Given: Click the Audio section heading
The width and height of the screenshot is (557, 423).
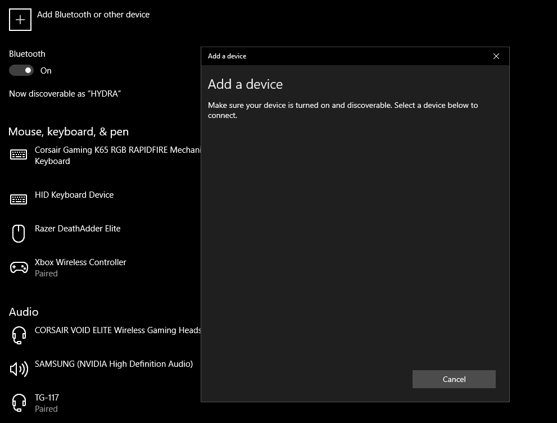Looking at the screenshot, I should pyautogui.click(x=24, y=312).
